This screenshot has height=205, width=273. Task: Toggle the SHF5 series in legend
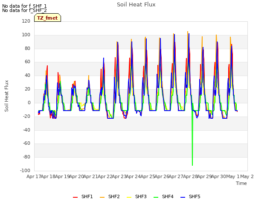coord(191,197)
